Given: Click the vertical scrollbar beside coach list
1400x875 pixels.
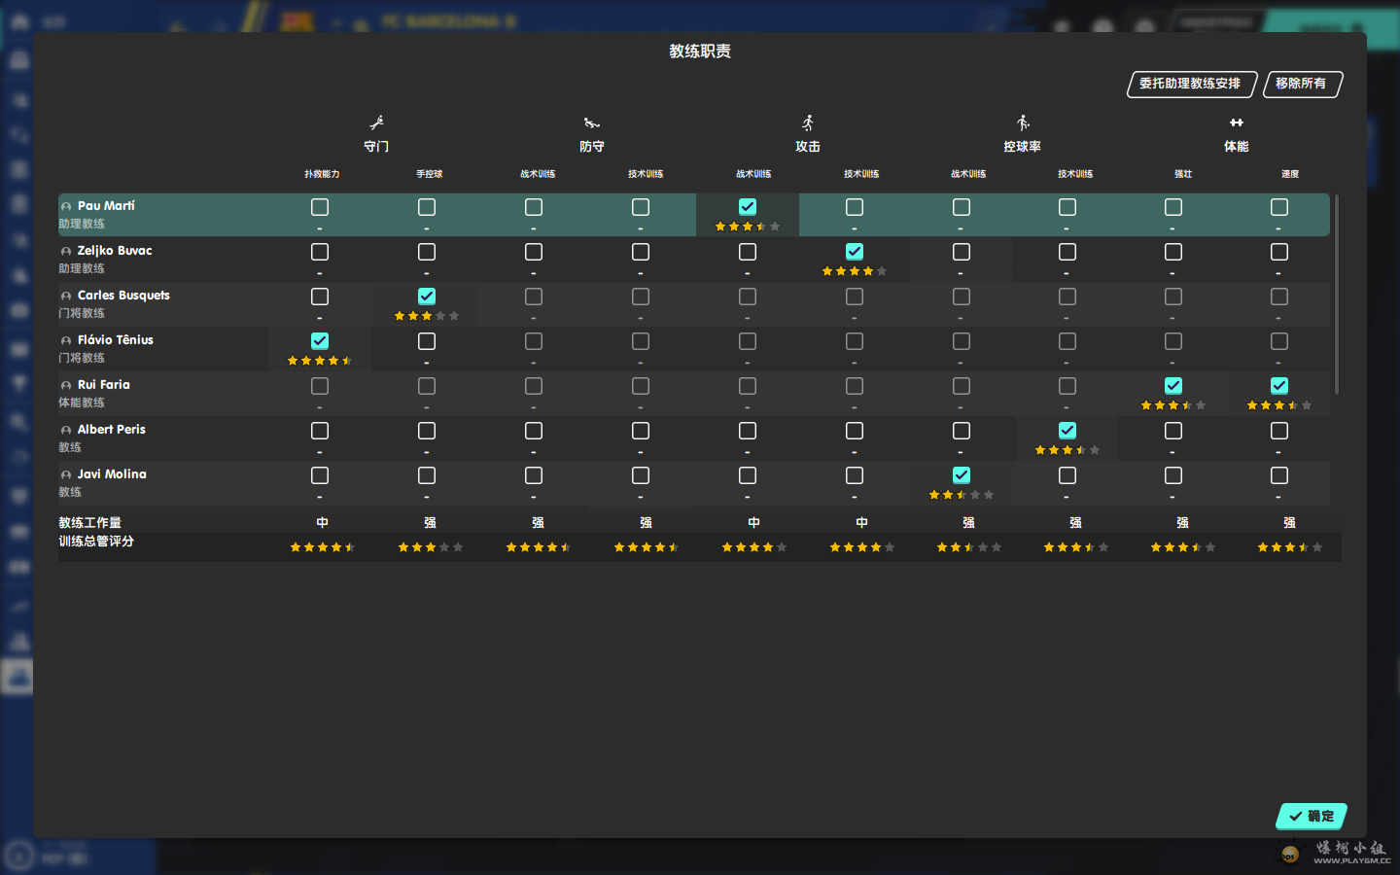Looking at the screenshot, I should click(1337, 294).
